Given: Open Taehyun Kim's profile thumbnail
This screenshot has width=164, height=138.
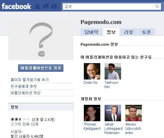Looking at the screenshot, I should coord(113,71).
